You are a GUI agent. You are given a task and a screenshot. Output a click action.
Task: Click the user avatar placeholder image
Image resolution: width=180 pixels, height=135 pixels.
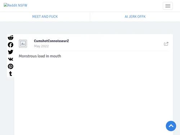pos(23,44)
